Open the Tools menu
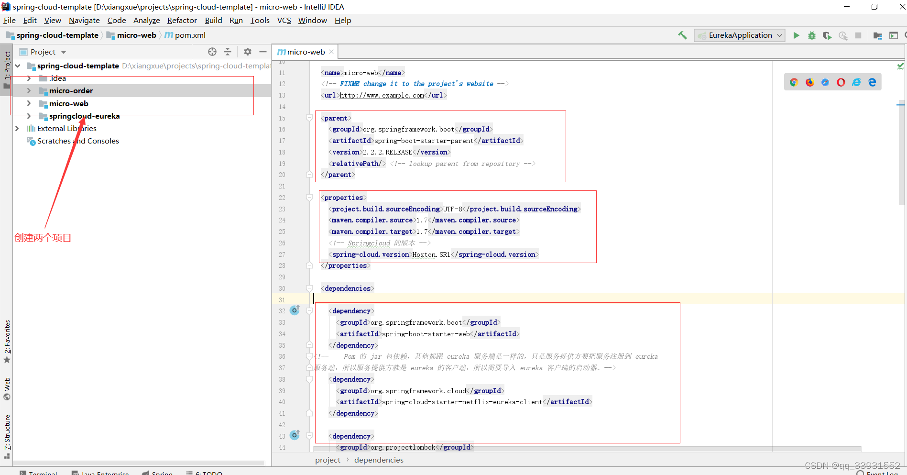Screen dimensions: 907x475 260,21
